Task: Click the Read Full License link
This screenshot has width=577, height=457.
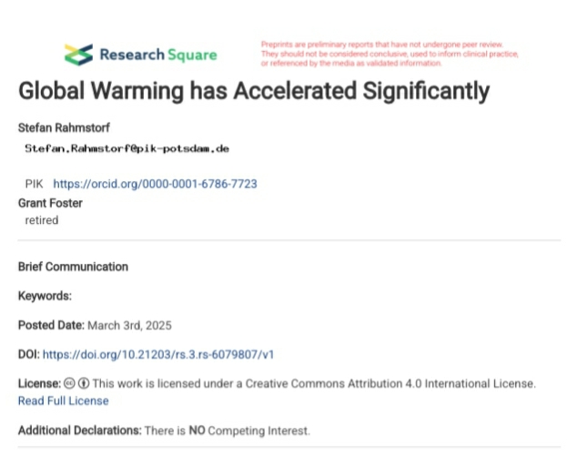Action: tap(63, 401)
